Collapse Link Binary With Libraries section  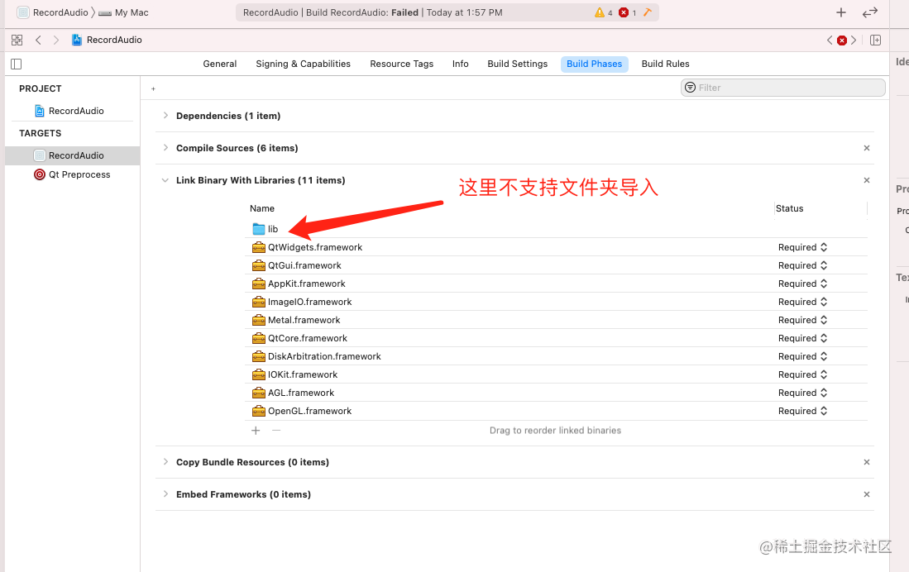[165, 181]
